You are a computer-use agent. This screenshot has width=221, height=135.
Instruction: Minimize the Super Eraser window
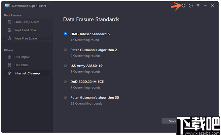pos(205,6)
